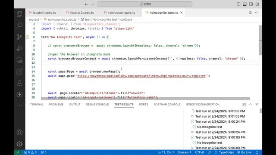Change indentation via Spaces: 4
The height and width of the screenshot is (155, 276).
185,152
